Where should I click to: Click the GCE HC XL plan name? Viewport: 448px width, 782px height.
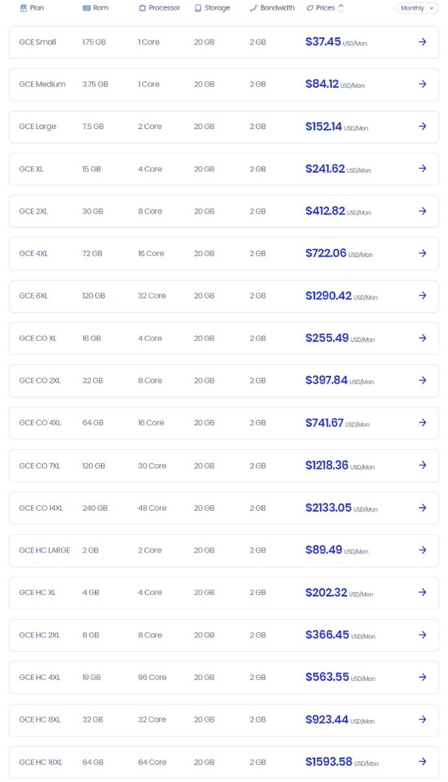pyautogui.click(x=38, y=592)
